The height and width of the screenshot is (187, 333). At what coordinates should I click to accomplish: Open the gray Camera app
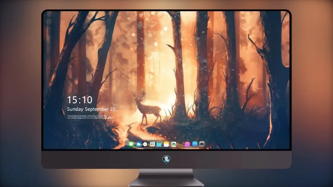[x=202, y=144]
